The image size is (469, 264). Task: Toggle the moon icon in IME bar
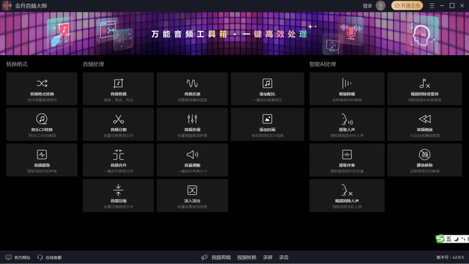pos(457,239)
